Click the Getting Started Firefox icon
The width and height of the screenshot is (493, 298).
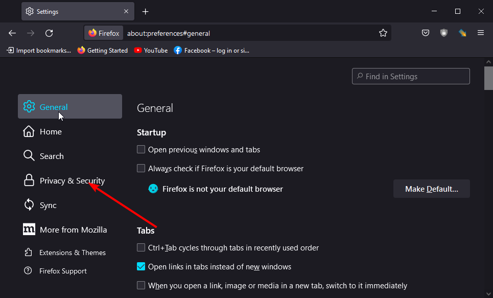pyautogui.click(x=81, y=50)
